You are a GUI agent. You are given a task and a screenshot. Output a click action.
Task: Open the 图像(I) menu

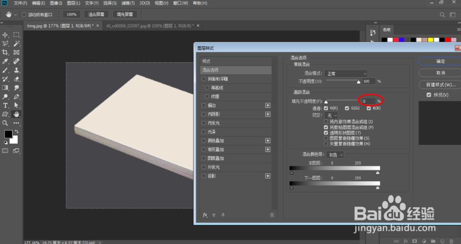pos(56,3)
